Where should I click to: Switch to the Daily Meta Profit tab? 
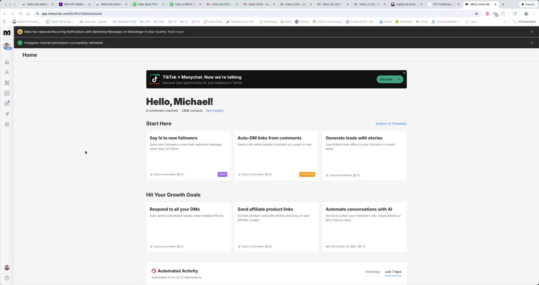click(148, 4)
